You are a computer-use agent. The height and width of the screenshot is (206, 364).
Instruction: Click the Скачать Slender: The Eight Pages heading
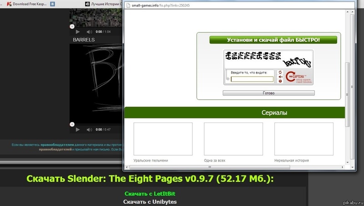coord(150,179)
